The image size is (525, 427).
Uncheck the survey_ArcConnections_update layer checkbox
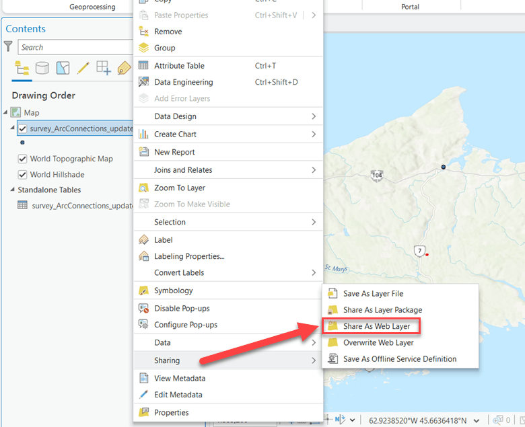pos(22,128)
